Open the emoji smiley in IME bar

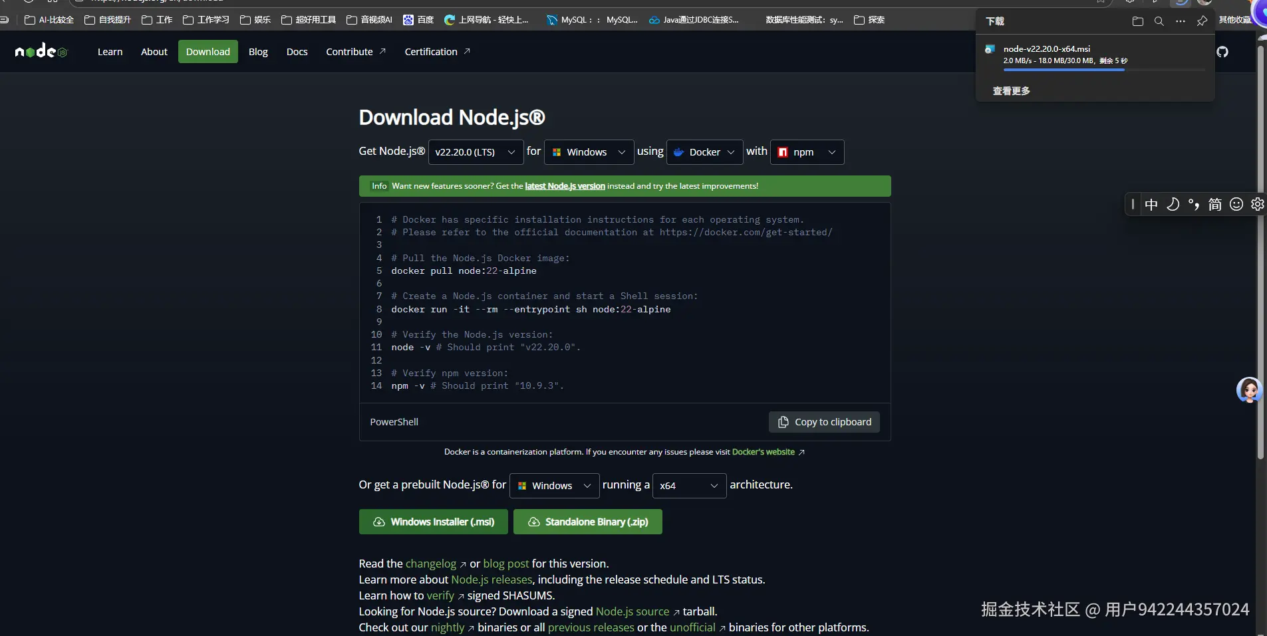pyautogui.click(x=1236, y=205)
